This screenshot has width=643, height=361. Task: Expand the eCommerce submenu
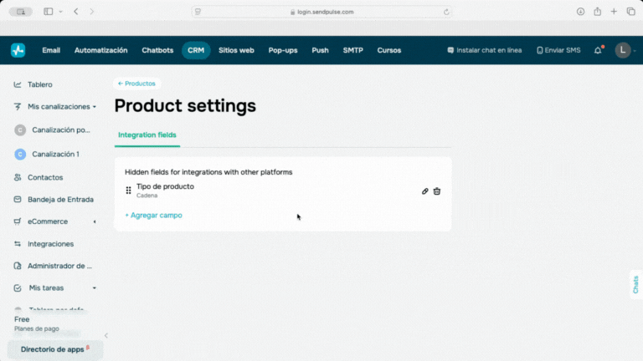pyautogui.click(x=95, y=221)
